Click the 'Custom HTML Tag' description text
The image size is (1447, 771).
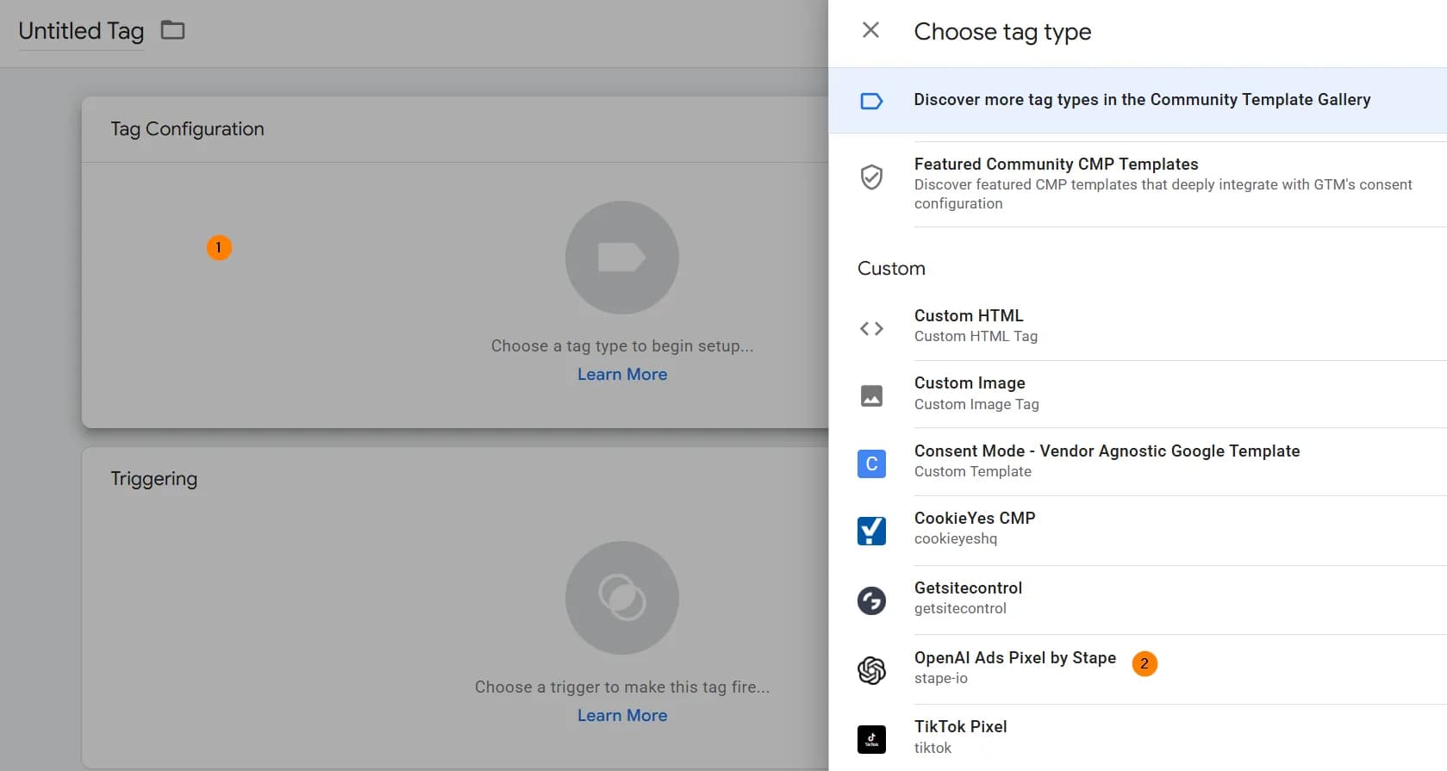click(976, 336)
